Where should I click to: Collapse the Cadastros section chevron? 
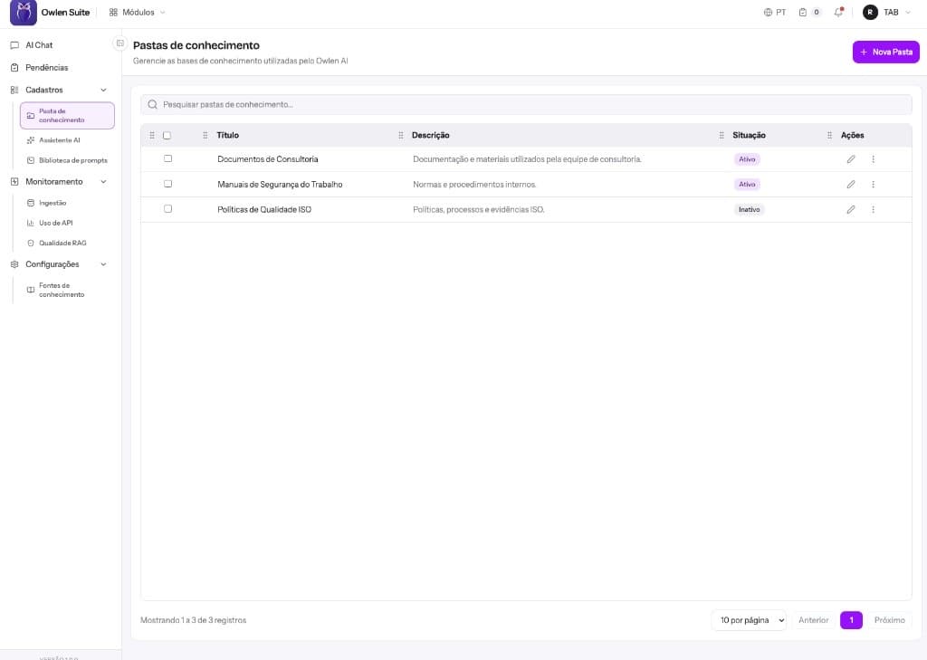tap(103, 90)
